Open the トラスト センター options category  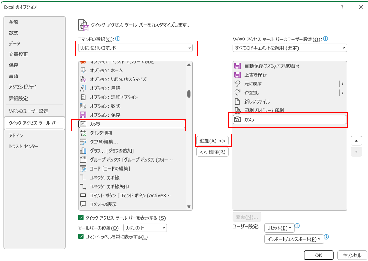(x=23, y=147)
